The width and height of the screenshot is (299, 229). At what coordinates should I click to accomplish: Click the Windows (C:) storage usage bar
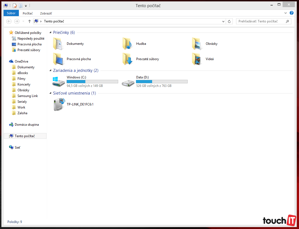(92, 81)
